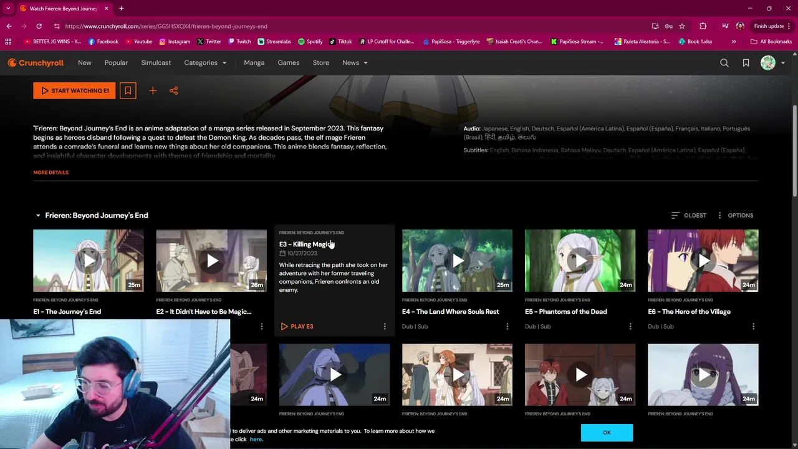Open more options for episode E3
Viewport: 798px width, 449px height.
click(385, 326)
